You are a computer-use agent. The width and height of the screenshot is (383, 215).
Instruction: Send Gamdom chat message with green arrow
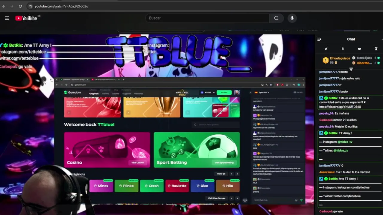click(x=301, y=200)
